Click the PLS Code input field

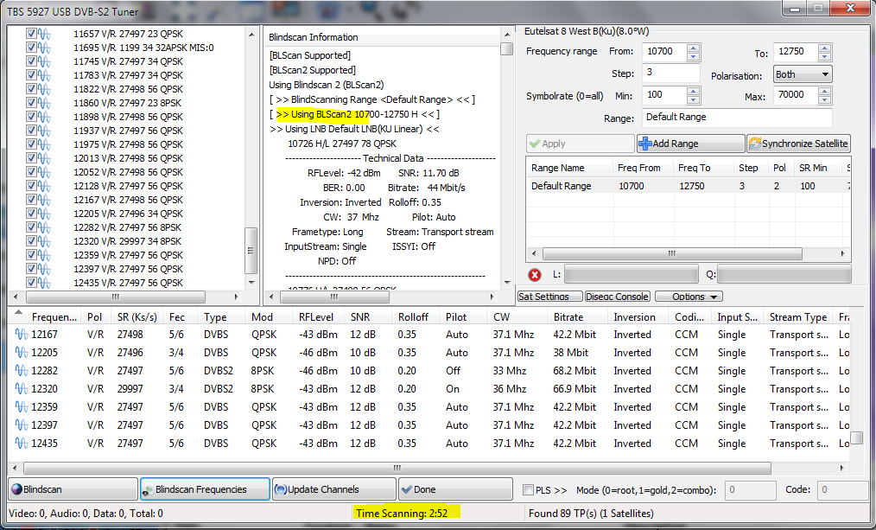(x=842, y=490)
